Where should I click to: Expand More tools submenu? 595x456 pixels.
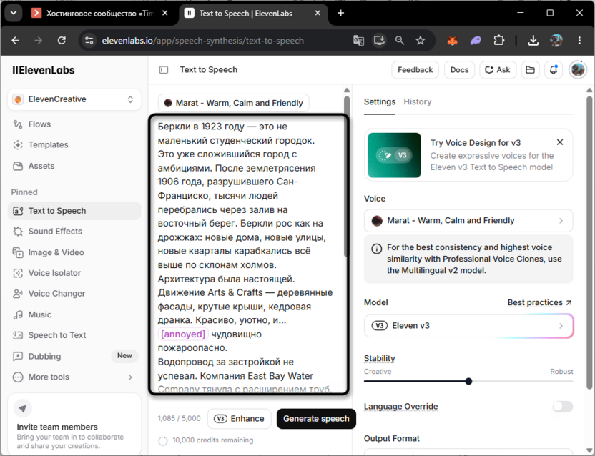74,377
